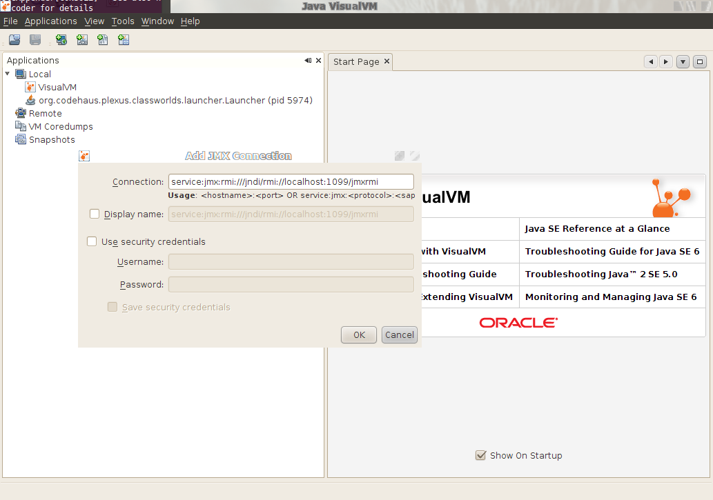Viewport: 713px width, 500px height.
Task: Click the Add VM Coredump toolbar icon
Action: click(103, 40)
